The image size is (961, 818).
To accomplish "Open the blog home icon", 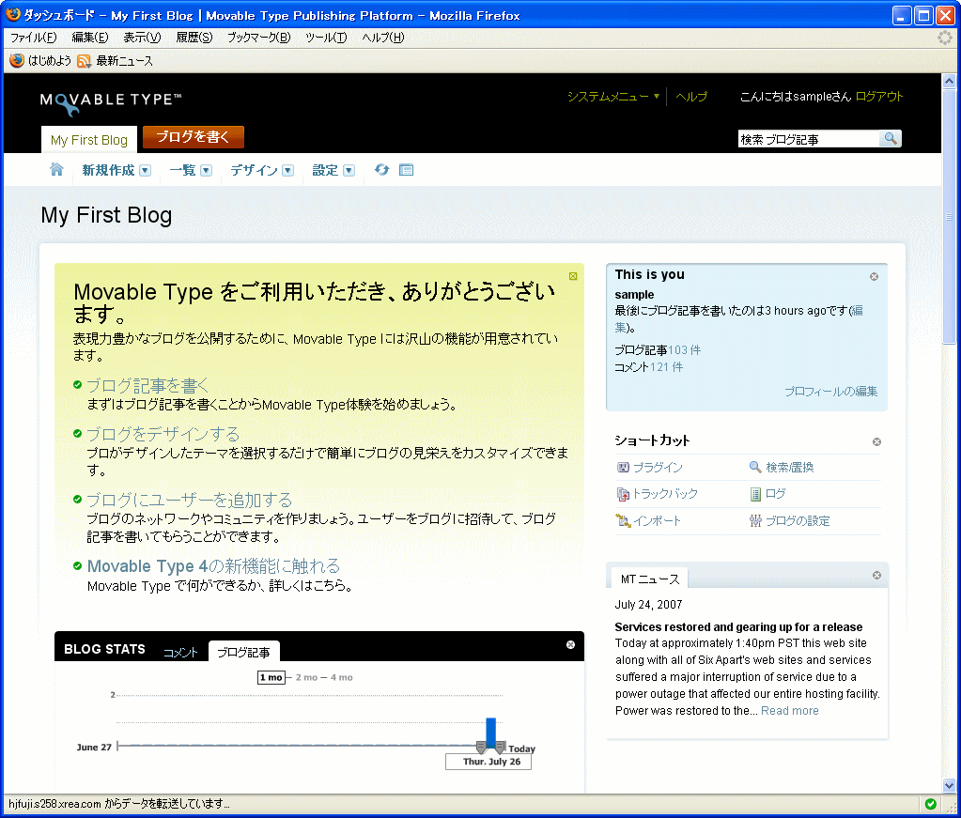I will (x=56, y=170).
